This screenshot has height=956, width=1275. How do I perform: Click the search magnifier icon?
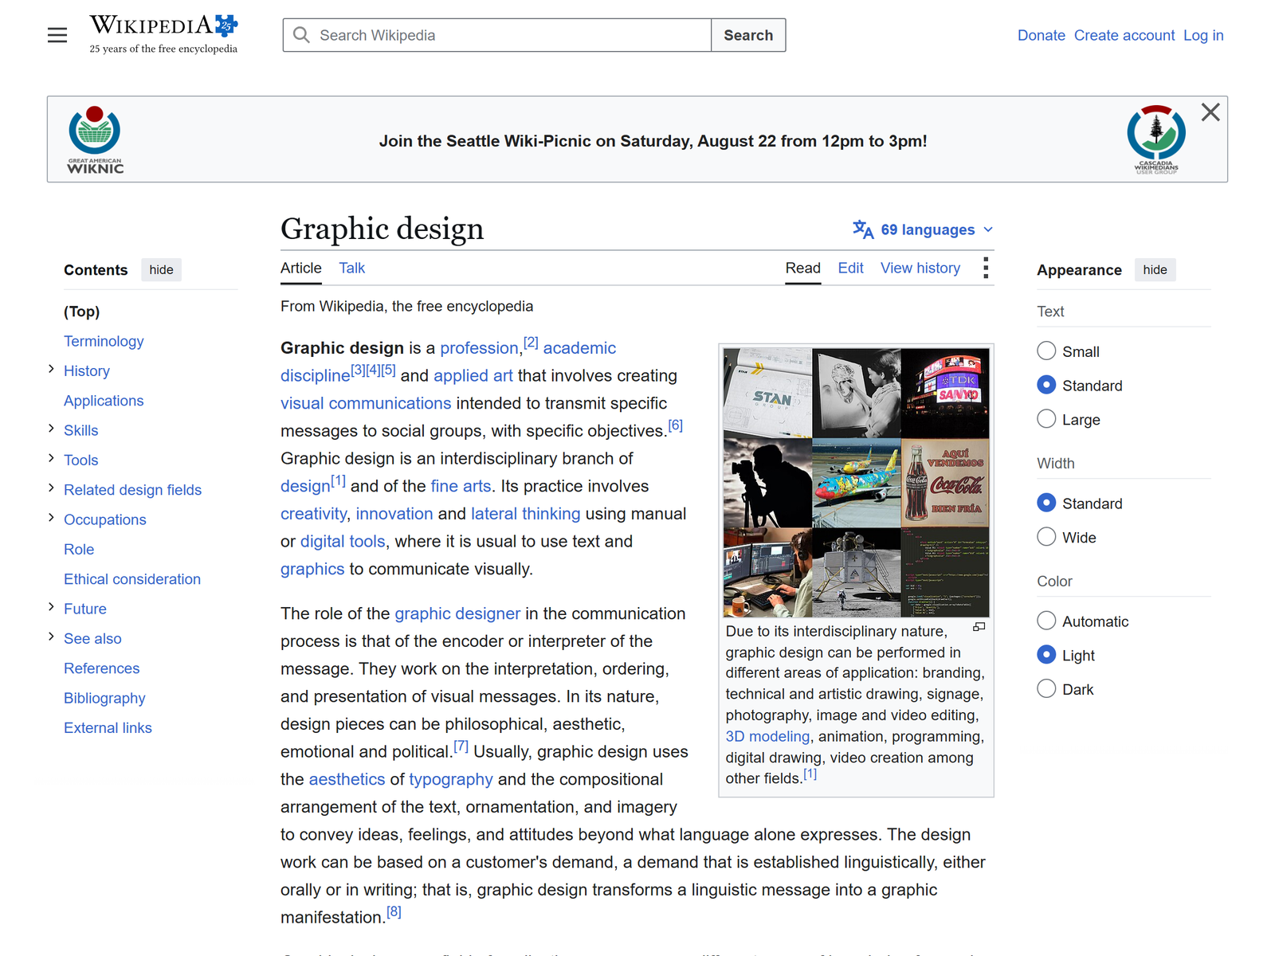click(x=301, y=35)
